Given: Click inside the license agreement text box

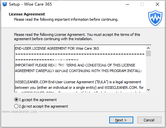Looking at the screenshot, I should point(80,69).
